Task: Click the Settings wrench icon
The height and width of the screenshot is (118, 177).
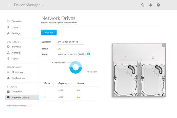Action: click(8, 33)
